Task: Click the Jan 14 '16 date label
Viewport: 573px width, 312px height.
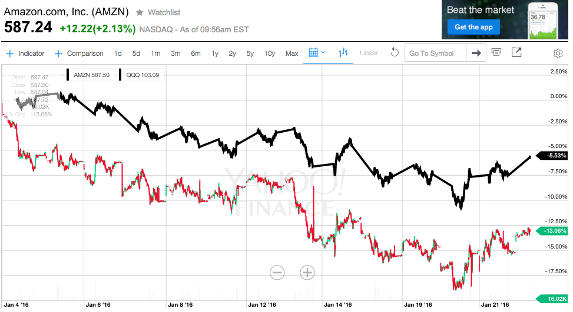Action: click(x=338, y=305)
